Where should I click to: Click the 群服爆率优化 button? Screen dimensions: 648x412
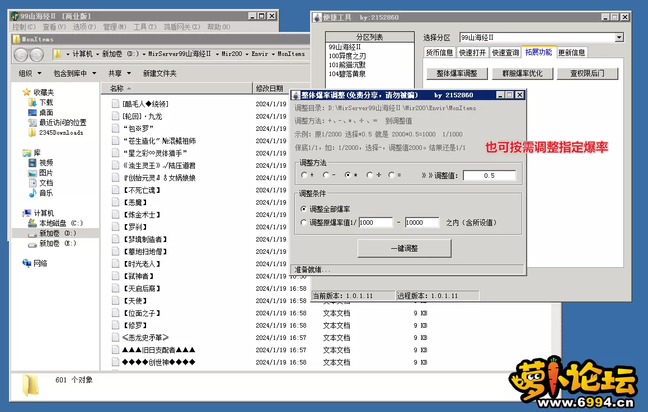522,73
